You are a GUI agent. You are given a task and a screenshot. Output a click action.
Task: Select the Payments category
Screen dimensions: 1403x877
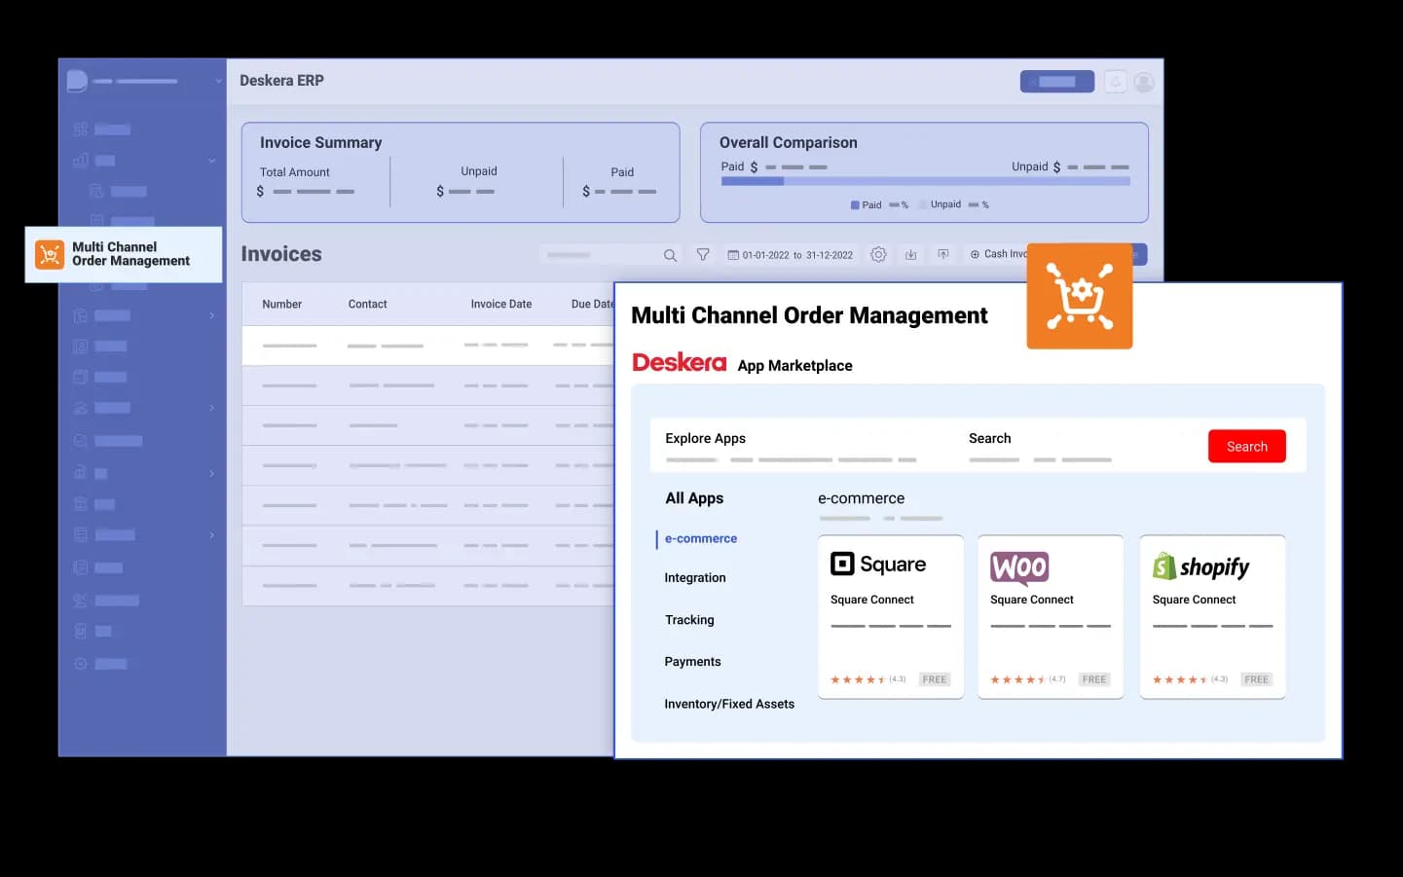click(692, 662)
